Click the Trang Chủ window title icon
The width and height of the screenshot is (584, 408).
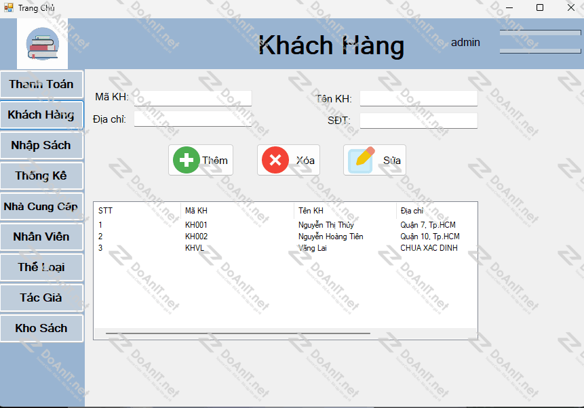point(9,7)
